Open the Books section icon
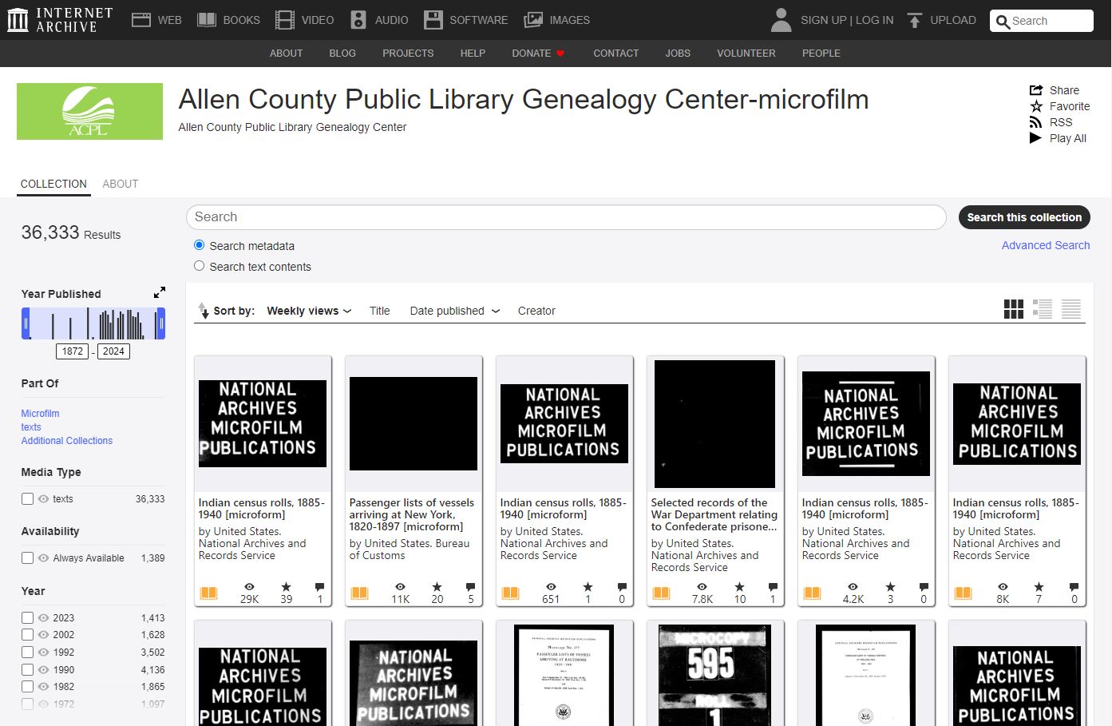The height and width of the screenshot is (726, 1112). pos(207,20)
